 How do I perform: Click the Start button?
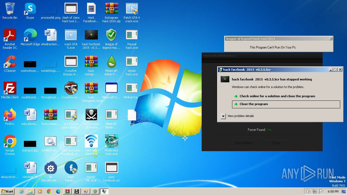click(x=7, y=191)
